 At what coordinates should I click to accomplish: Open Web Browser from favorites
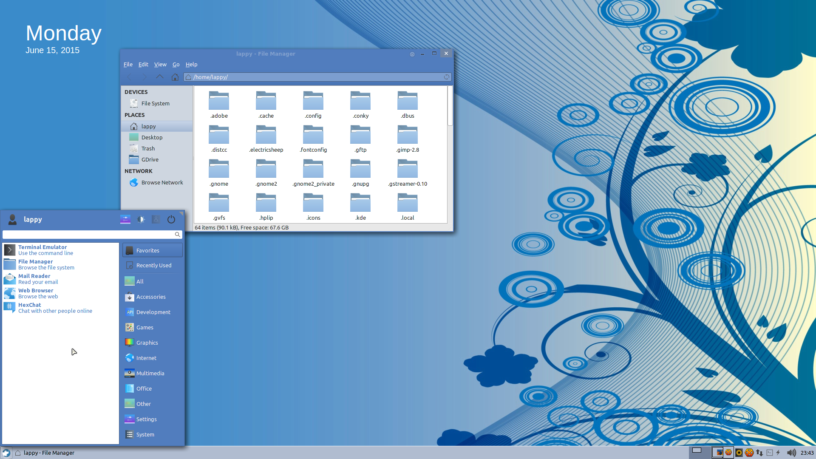pyautogui.click(x=60, y=293)
